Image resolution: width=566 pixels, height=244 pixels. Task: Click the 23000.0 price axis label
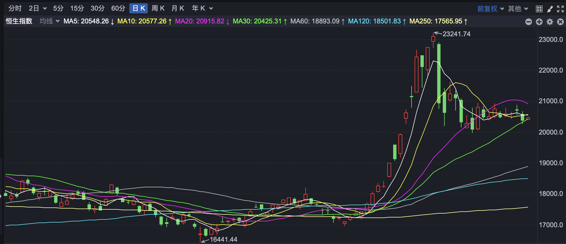point(551,40)
